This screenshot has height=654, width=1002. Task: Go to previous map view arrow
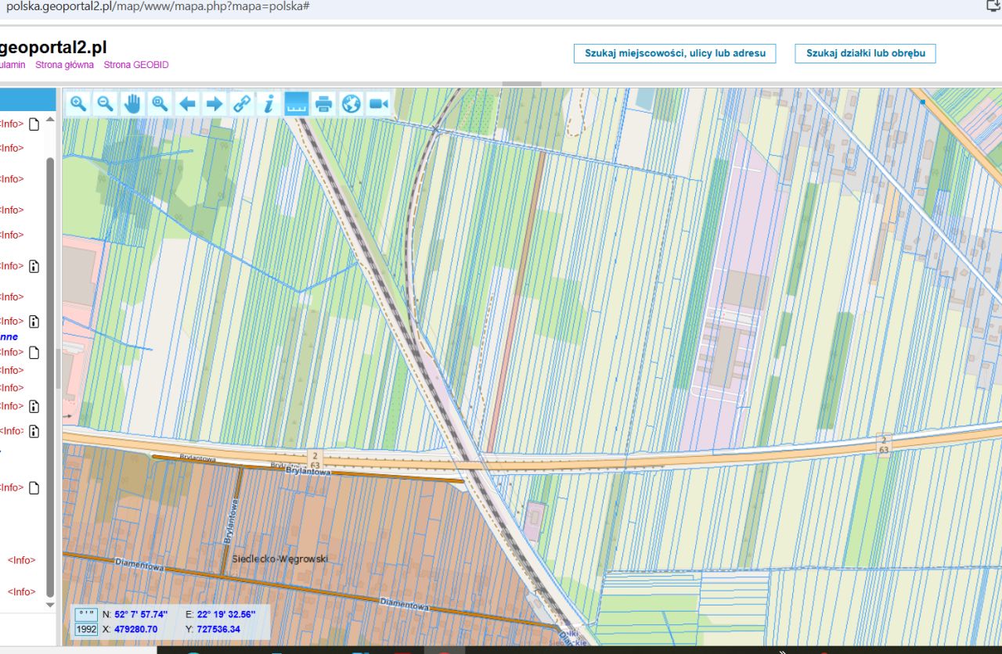[187, 103]
